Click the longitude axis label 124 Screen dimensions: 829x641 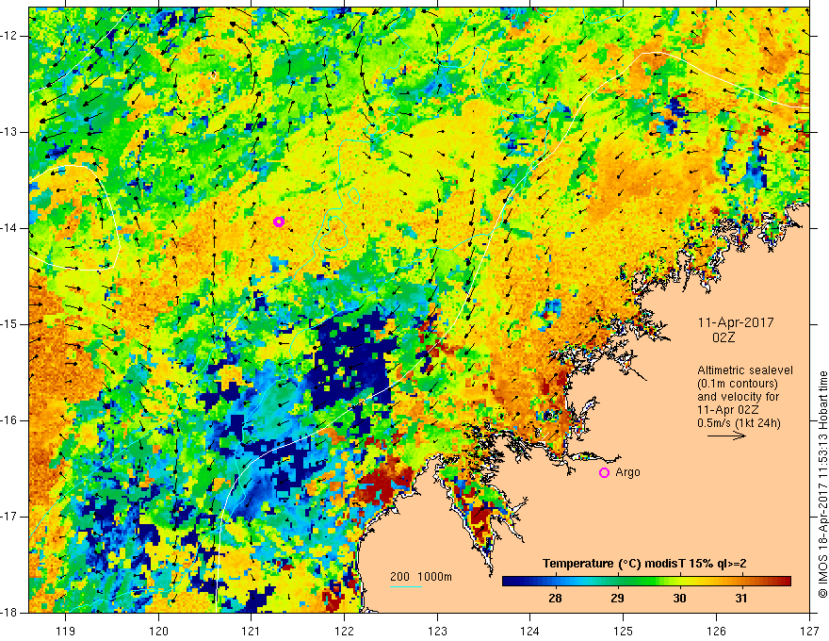[x=530, y=631]
